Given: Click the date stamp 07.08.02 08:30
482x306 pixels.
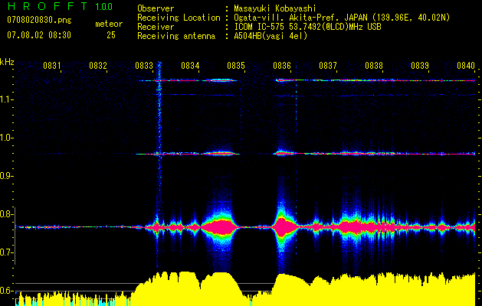Looking at the screenshot, I should click(x=39, y=35).
